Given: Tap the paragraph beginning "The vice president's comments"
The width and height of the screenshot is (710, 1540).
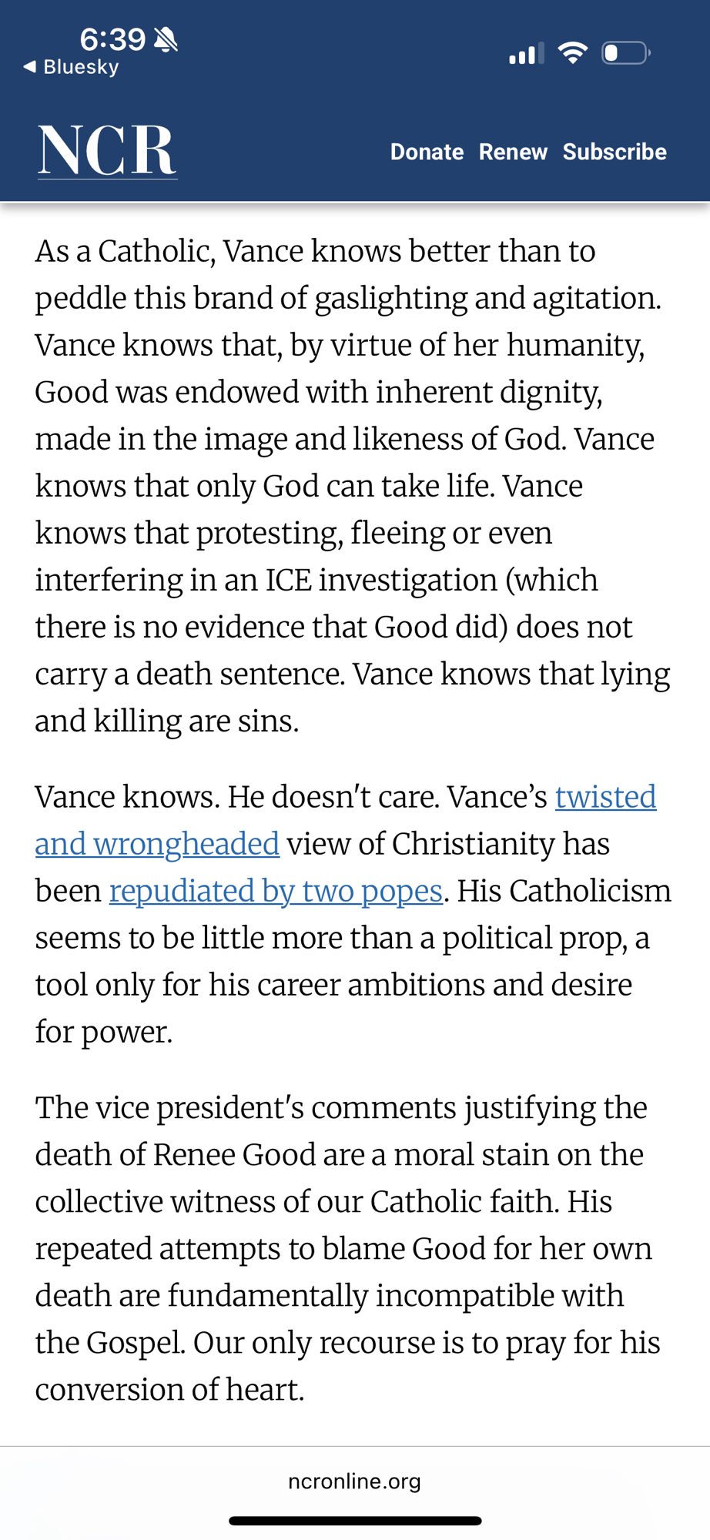Looking at the screenshot, I should point(348,1247).
